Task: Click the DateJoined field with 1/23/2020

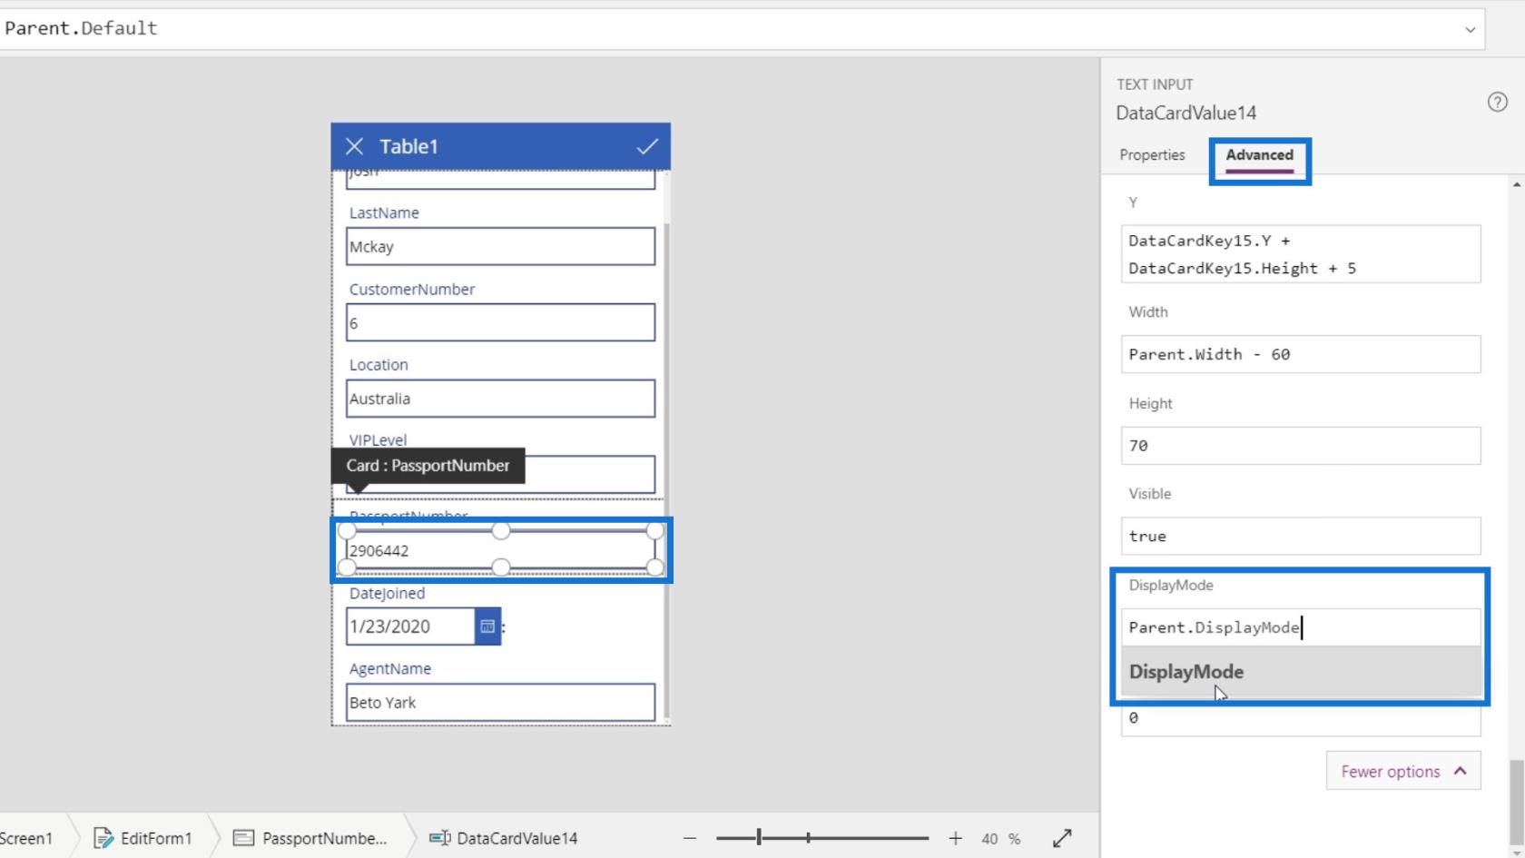Action: point(410,626)
